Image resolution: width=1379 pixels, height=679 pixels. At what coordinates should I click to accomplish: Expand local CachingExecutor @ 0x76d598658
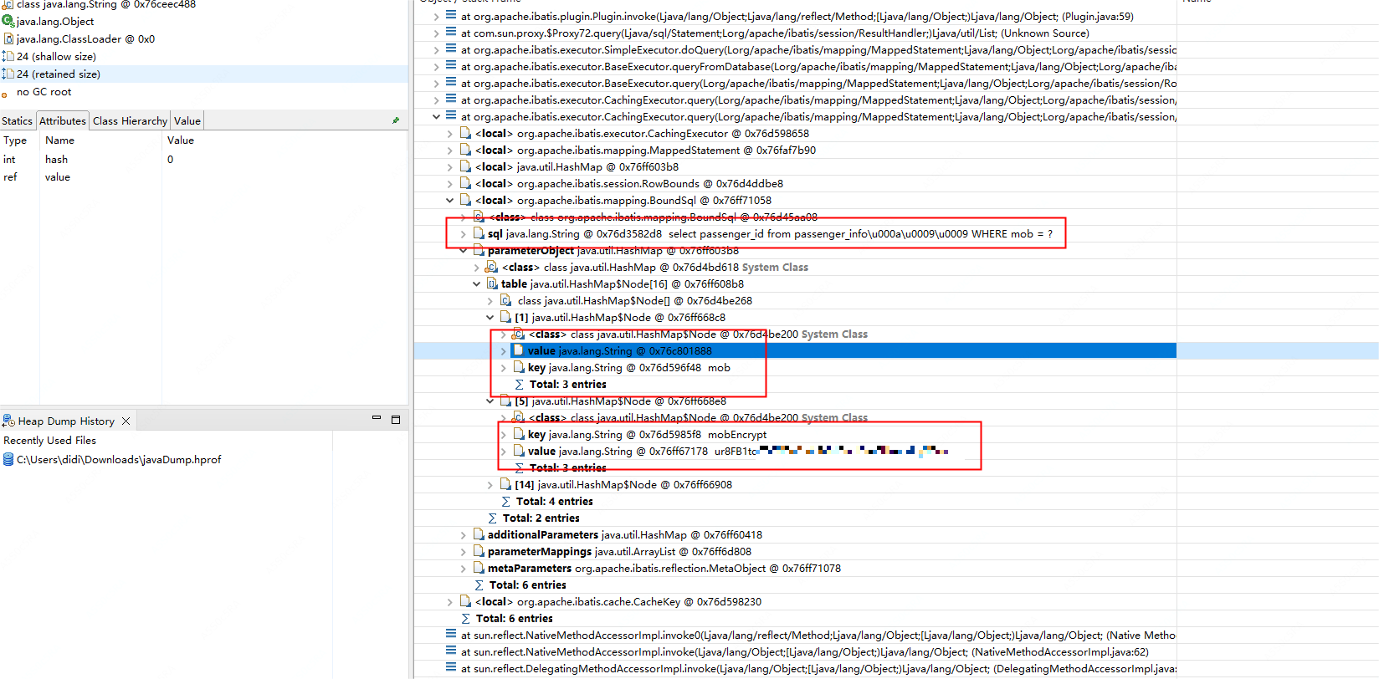pyautogui.click(x=449, y=133)
